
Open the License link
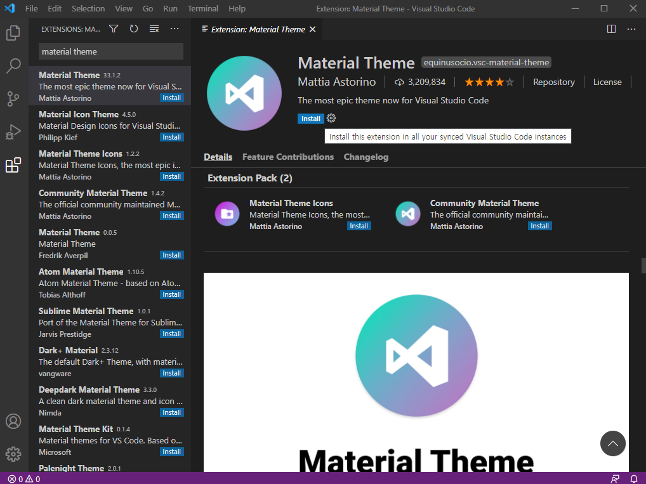(607, 82)
